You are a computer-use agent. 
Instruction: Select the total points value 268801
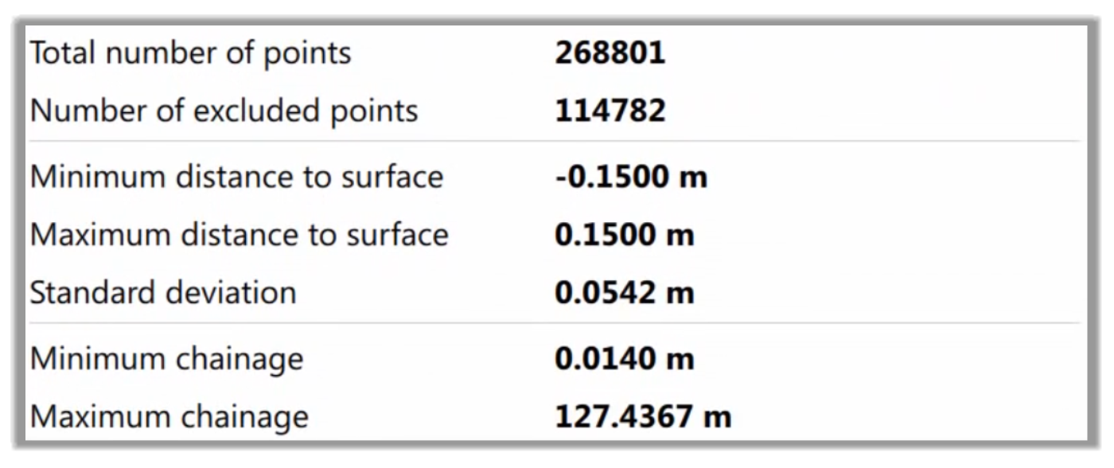(610, 54)
